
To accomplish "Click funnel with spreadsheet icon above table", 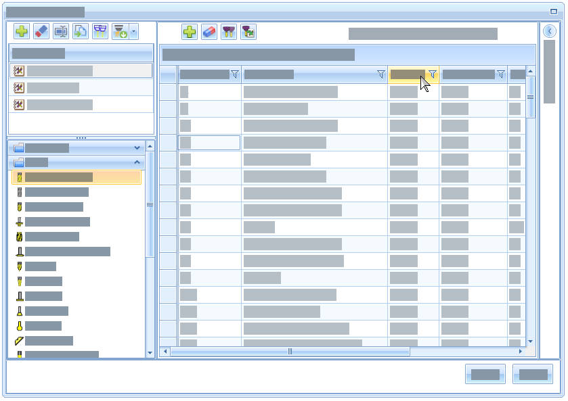I will click(x=248, y=32).
